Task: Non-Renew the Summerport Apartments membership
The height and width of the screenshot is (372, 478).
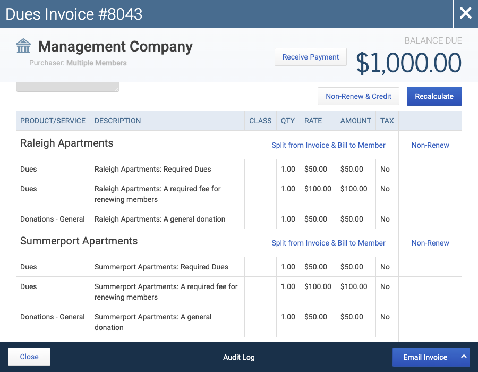Action: [430, 243]
